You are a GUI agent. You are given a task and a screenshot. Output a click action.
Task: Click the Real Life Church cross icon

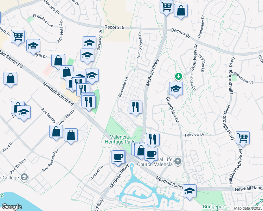coord(178,161)
